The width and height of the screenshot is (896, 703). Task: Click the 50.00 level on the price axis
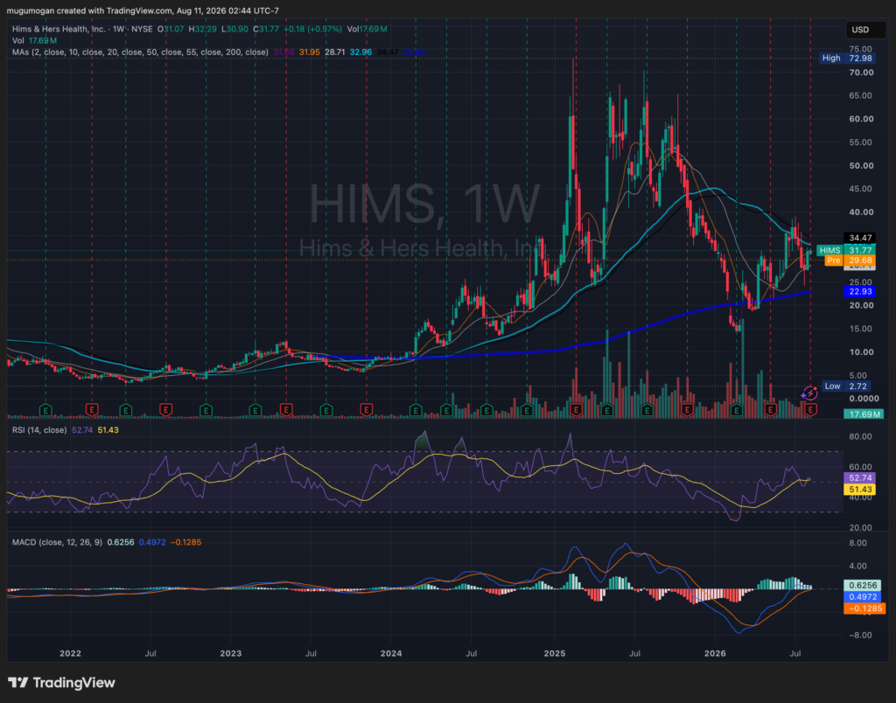click(x=861, y=165)
